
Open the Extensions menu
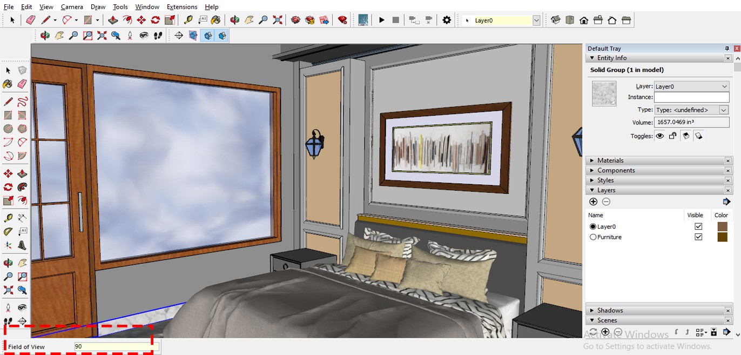pos(182,6)
